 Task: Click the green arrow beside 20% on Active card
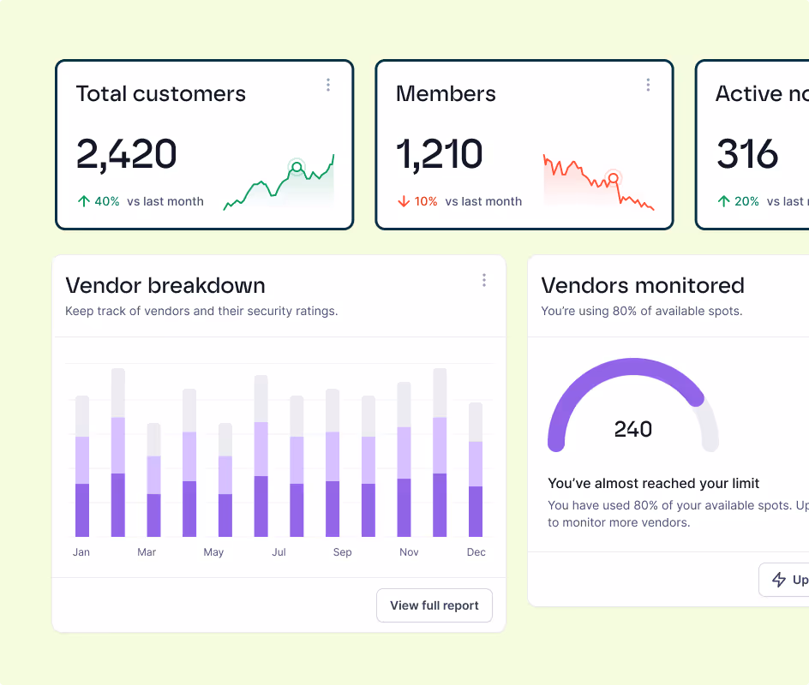coord(722,201)
